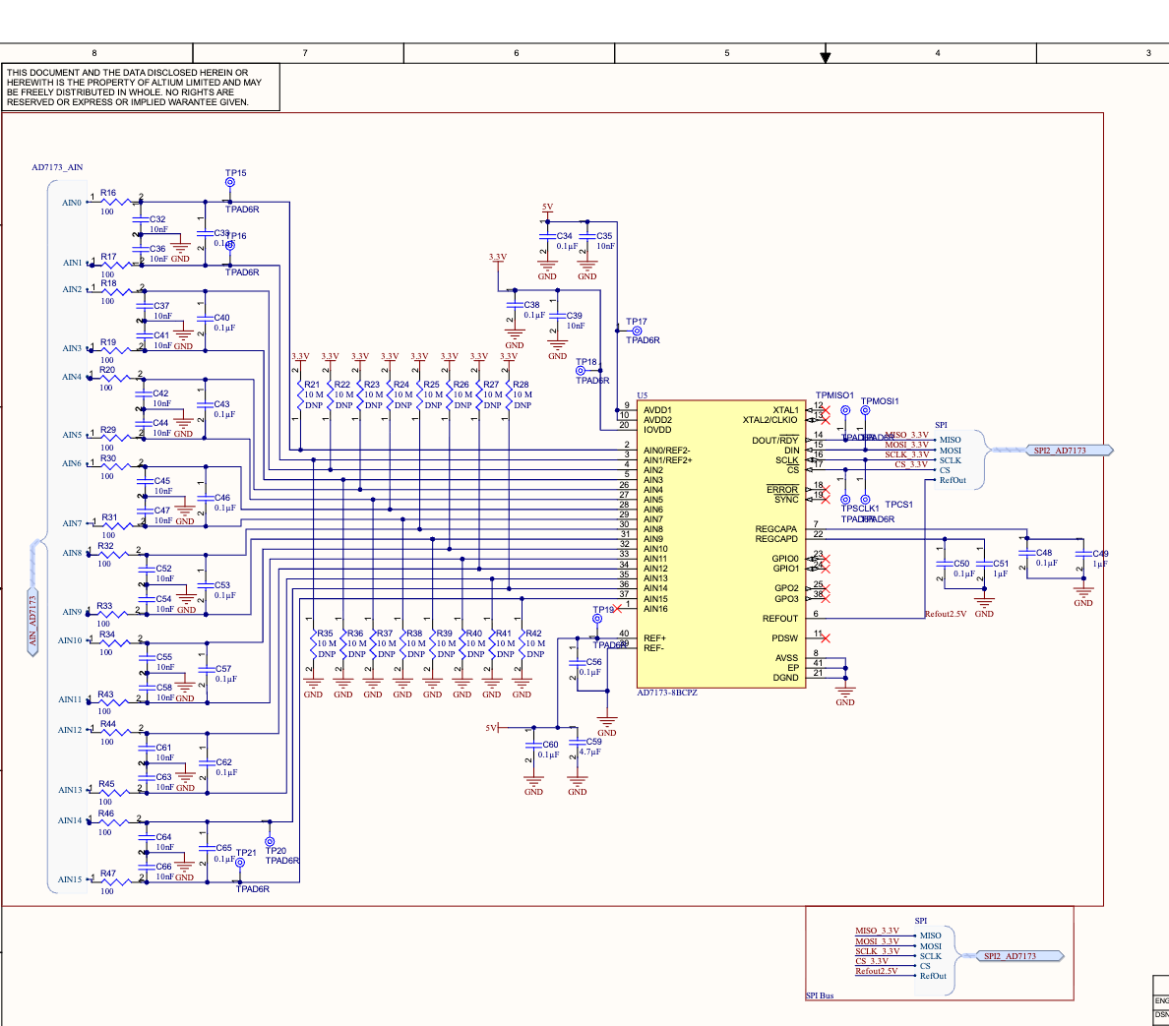Click the 3.3V power port above C38

point(497,258)
